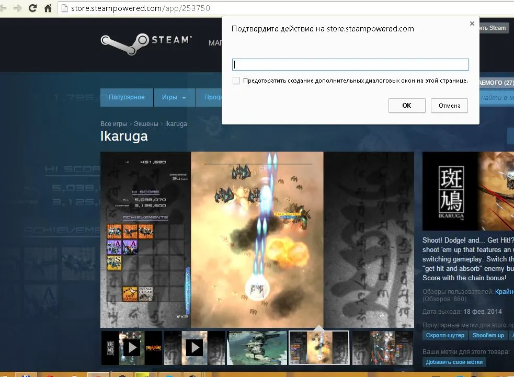Click the browser reload icon

32,8
